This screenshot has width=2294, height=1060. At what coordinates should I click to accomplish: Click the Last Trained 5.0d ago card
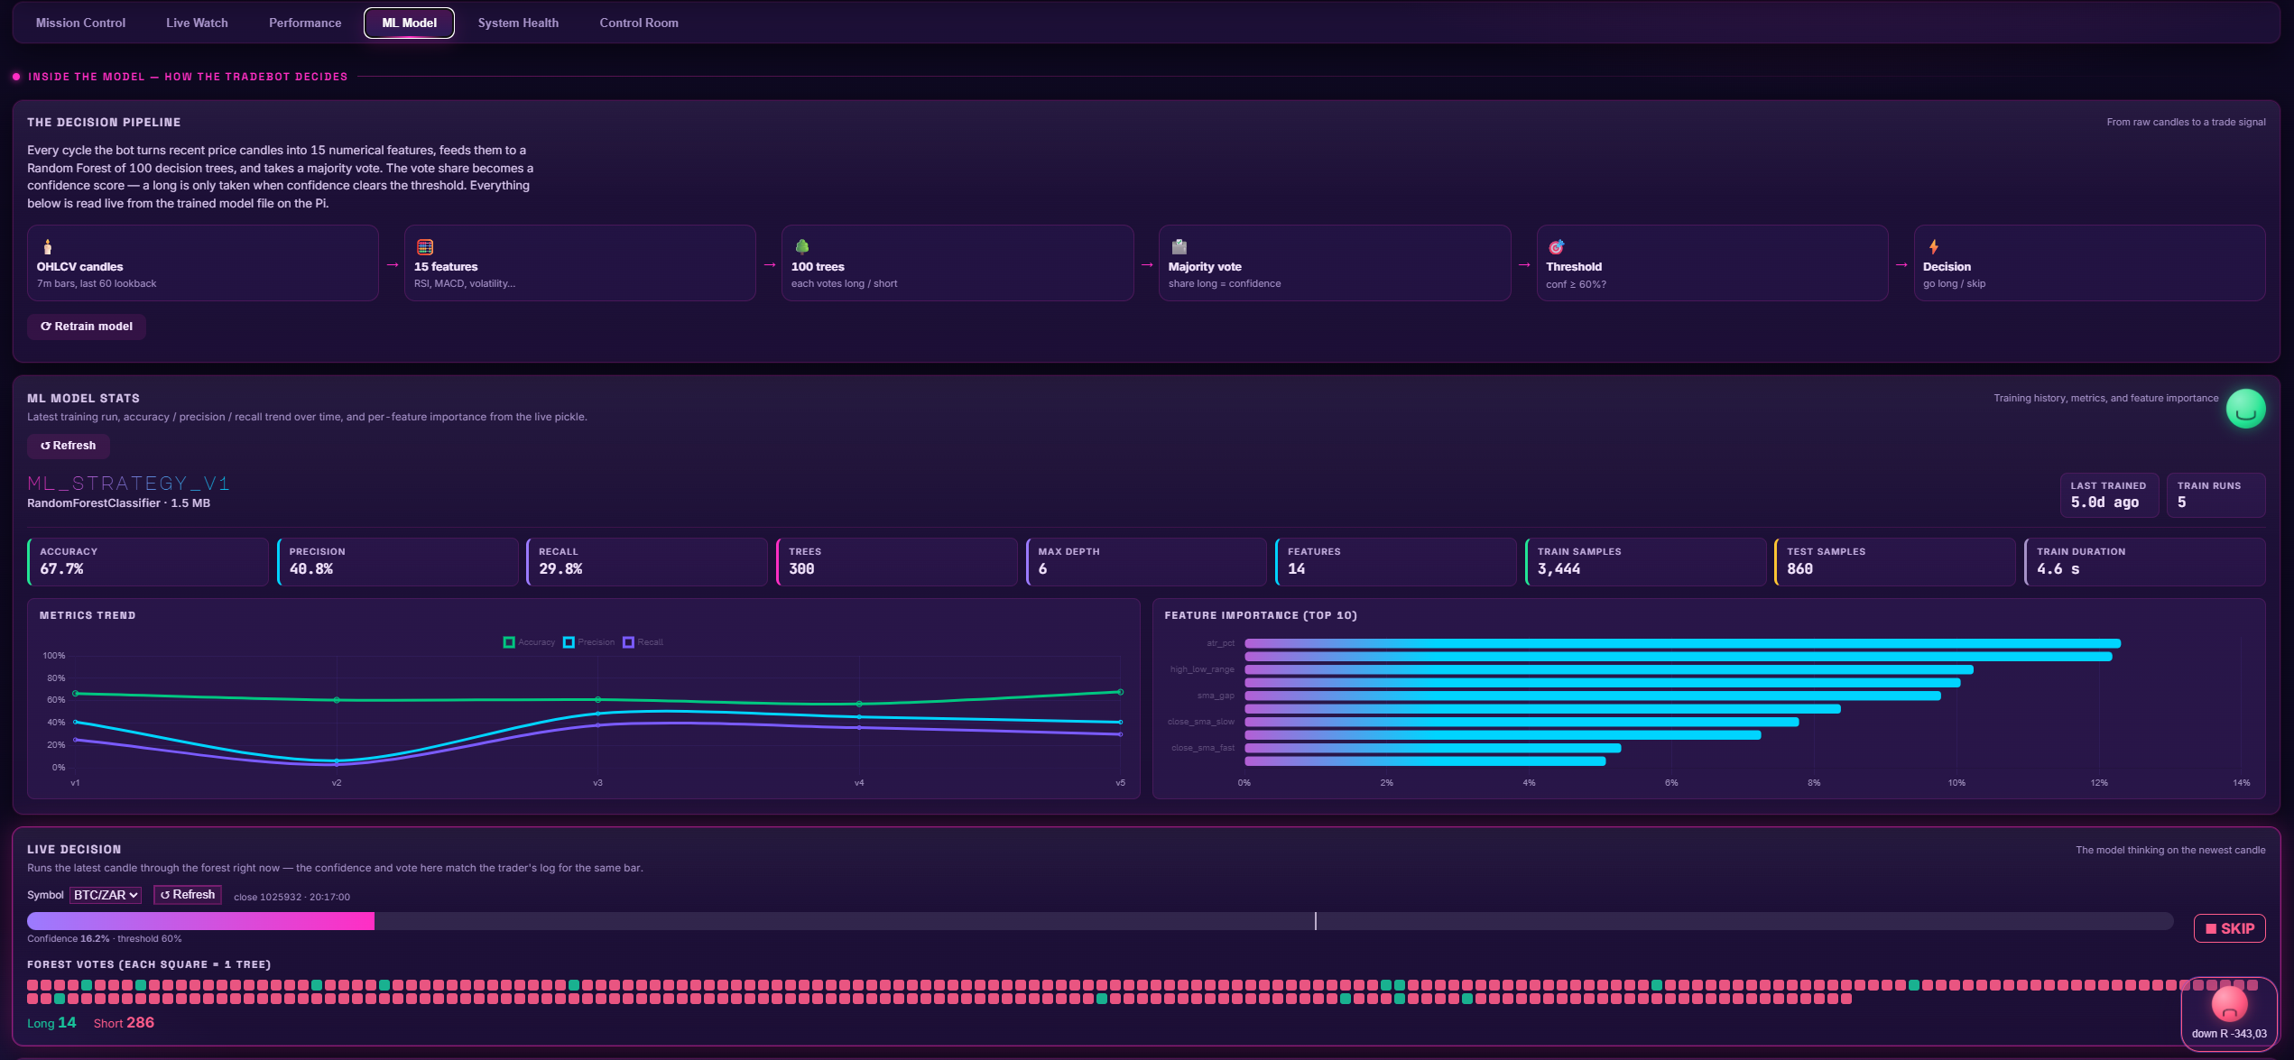2109,494
